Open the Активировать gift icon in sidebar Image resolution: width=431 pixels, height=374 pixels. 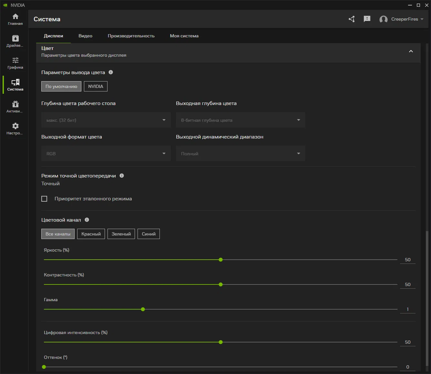(x=15, y=107)
